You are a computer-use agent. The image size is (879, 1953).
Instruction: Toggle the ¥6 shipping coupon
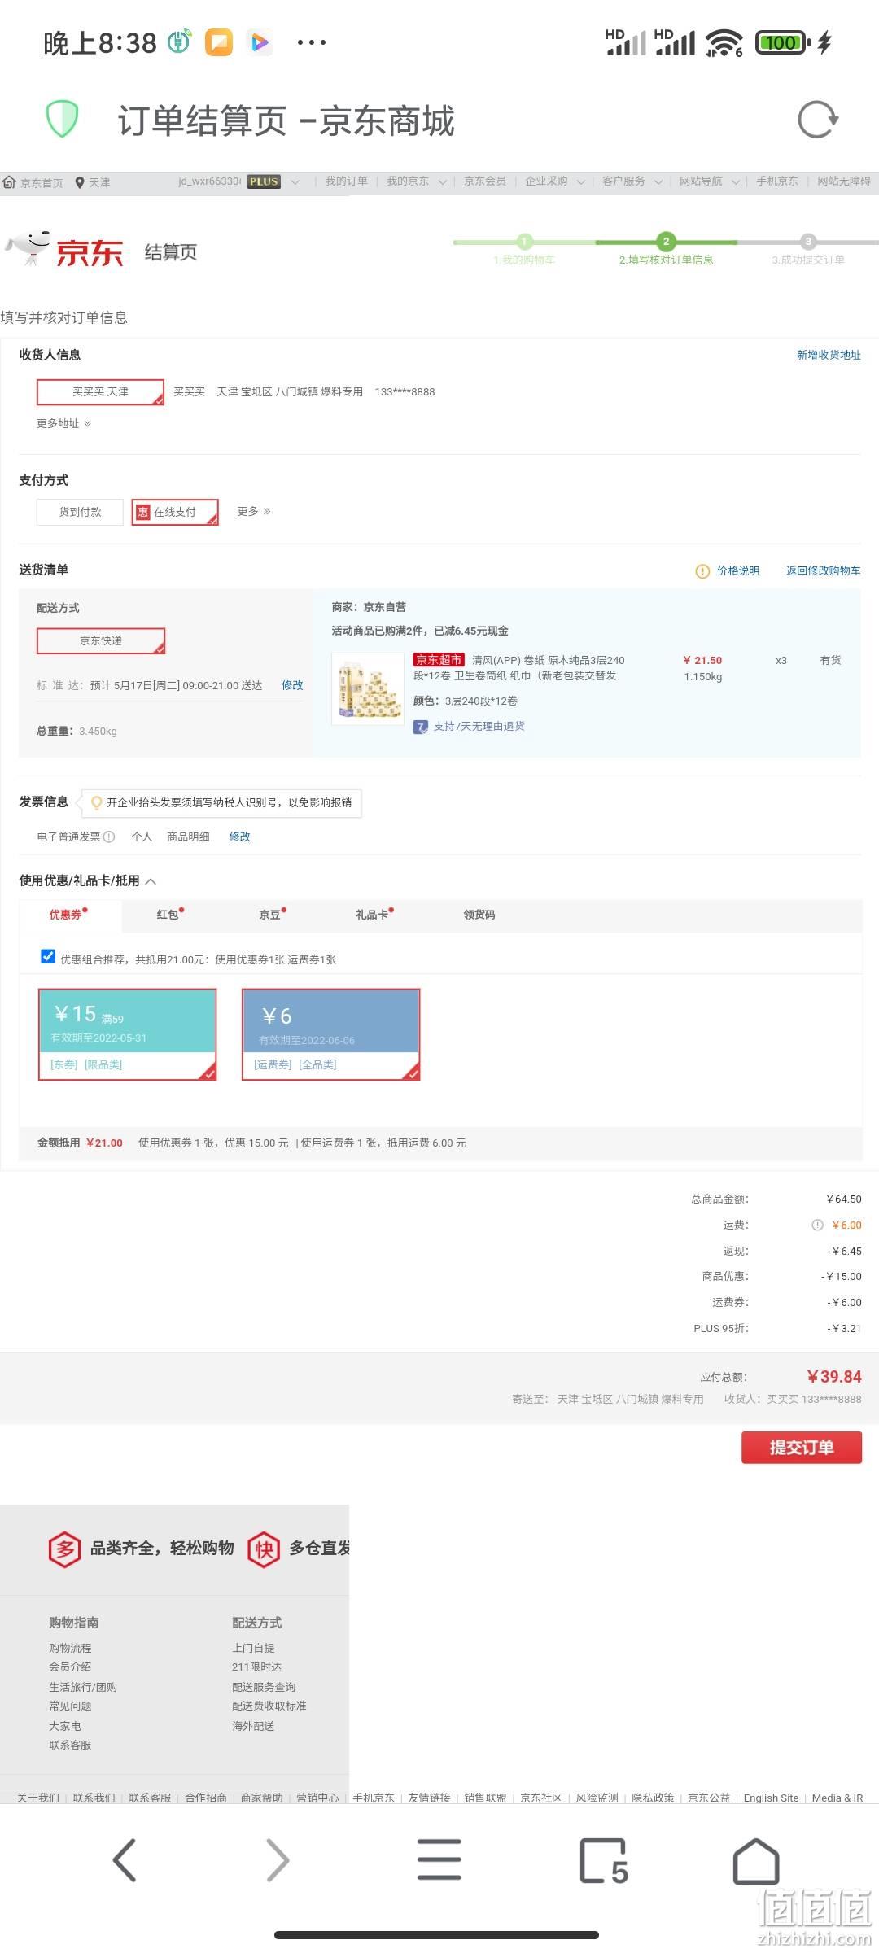pyautogui.click(x=331, y=1034)
